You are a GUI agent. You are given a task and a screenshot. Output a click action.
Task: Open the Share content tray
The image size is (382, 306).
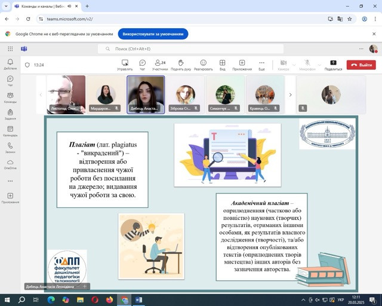(x=333, y=65)
